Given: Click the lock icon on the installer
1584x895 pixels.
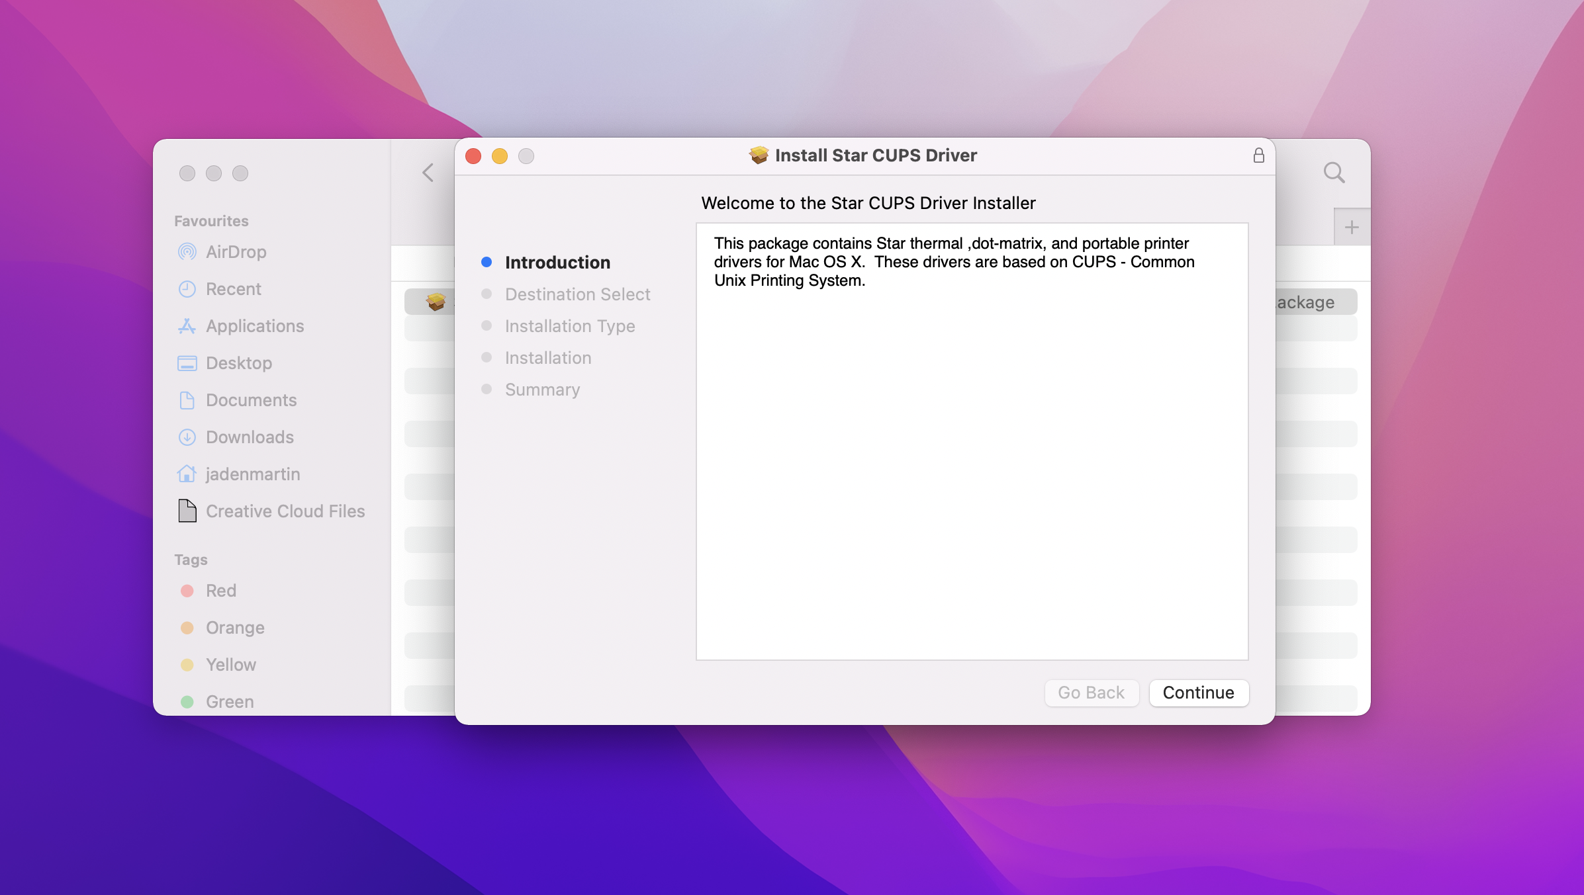Looking at the screenshot, I should click(x=1258, y=155).
